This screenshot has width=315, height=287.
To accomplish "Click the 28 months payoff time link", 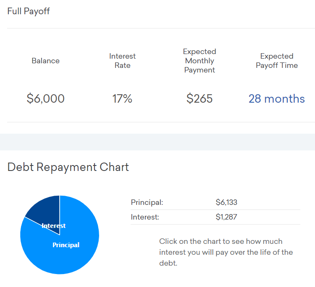I will pyautogui.click(x=276, y=99).
